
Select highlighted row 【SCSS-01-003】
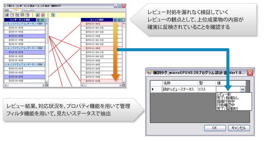pyautogui.click(x=25, y=36)
